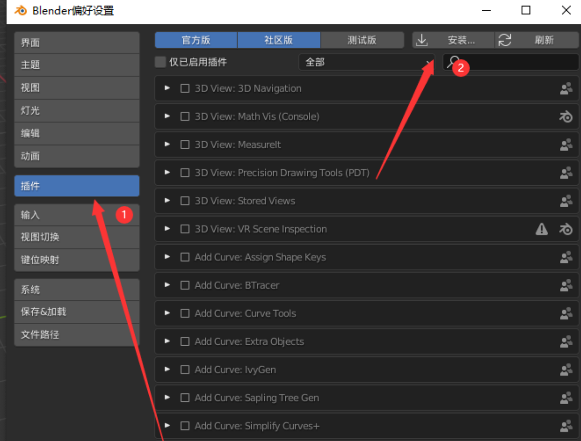Enable the Extra Objects add-on checkbox
This screenshot has height=441, width=581.
click(185, 341)
